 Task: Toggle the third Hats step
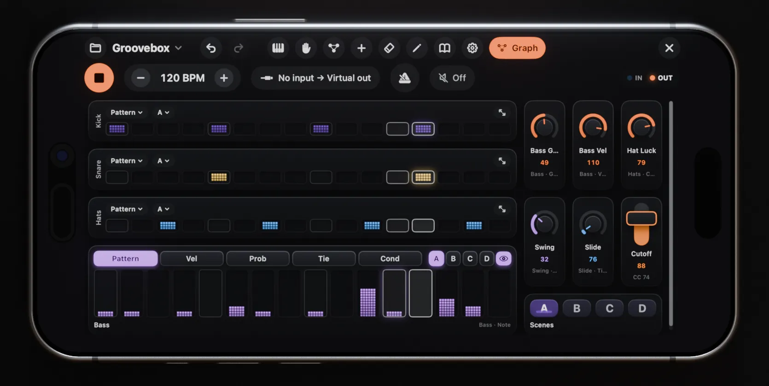[168, 226]
